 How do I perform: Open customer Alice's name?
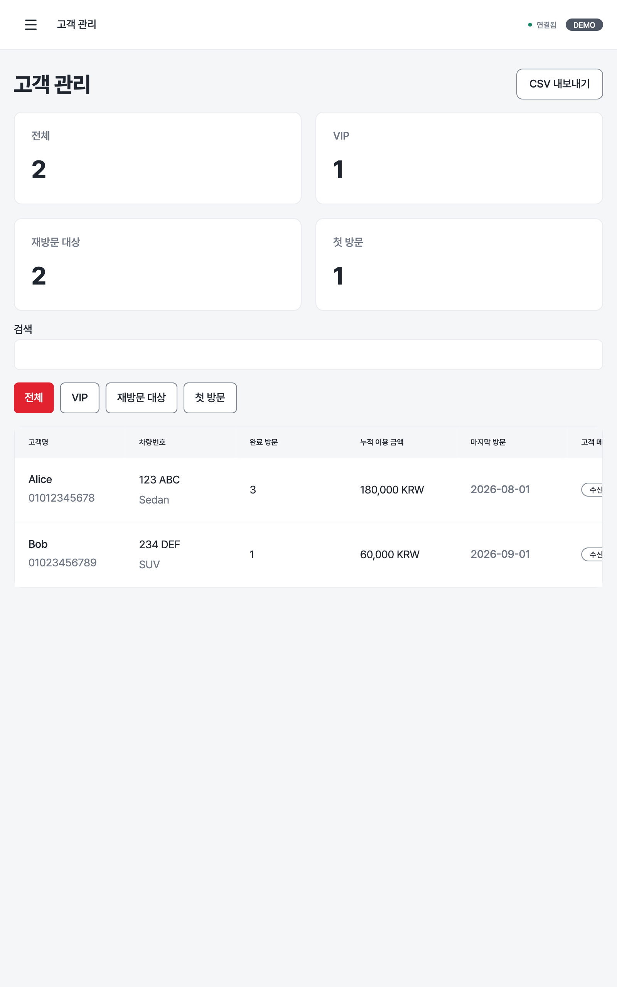click(40, 480)
